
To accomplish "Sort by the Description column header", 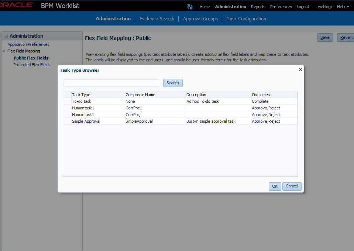I will point(218,95).
